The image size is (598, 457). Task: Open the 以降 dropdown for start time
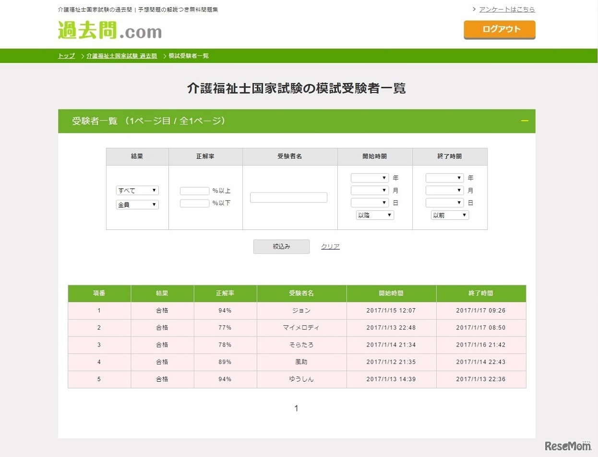375,215
